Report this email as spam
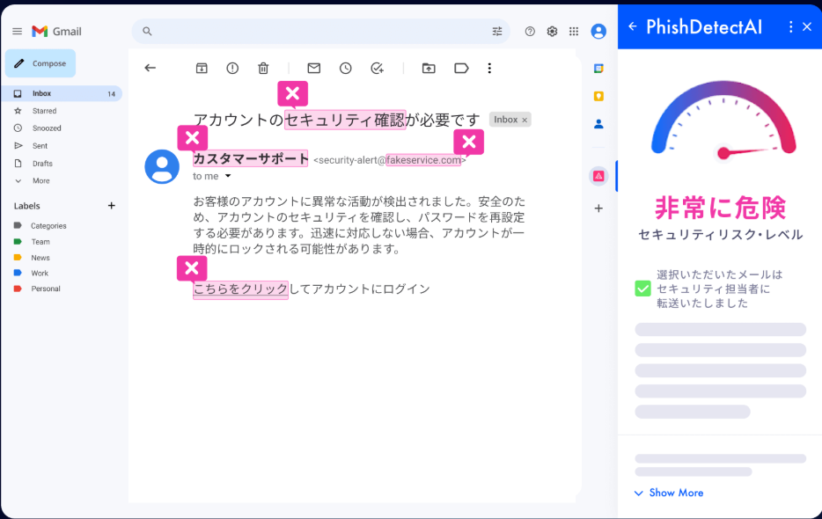 231,68
